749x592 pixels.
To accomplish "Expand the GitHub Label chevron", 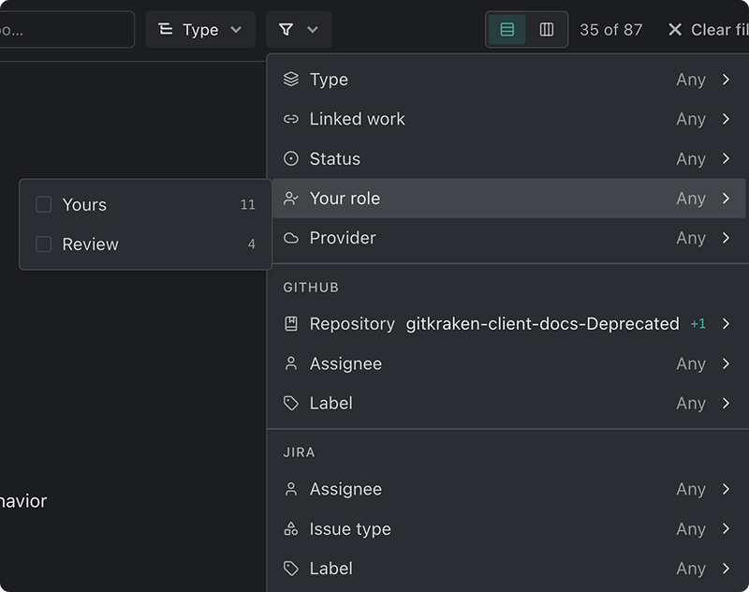I will [727, 404].
